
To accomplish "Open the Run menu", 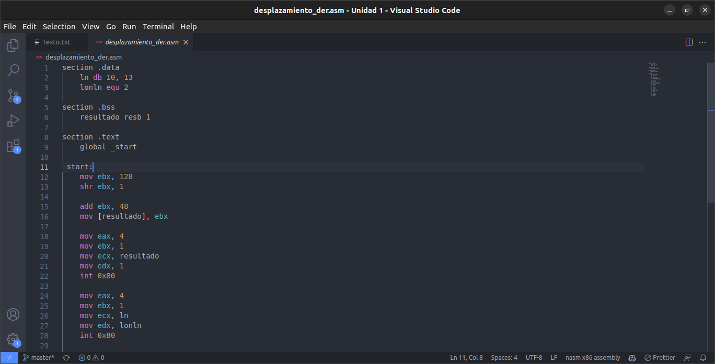I will click(x=129, y=27).
